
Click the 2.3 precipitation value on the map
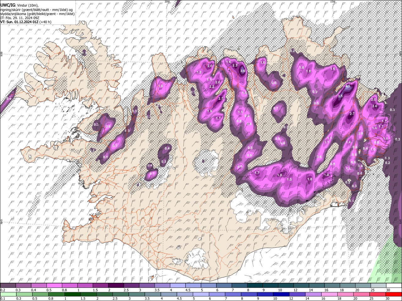pyautogui.click(x=235, y=65)
